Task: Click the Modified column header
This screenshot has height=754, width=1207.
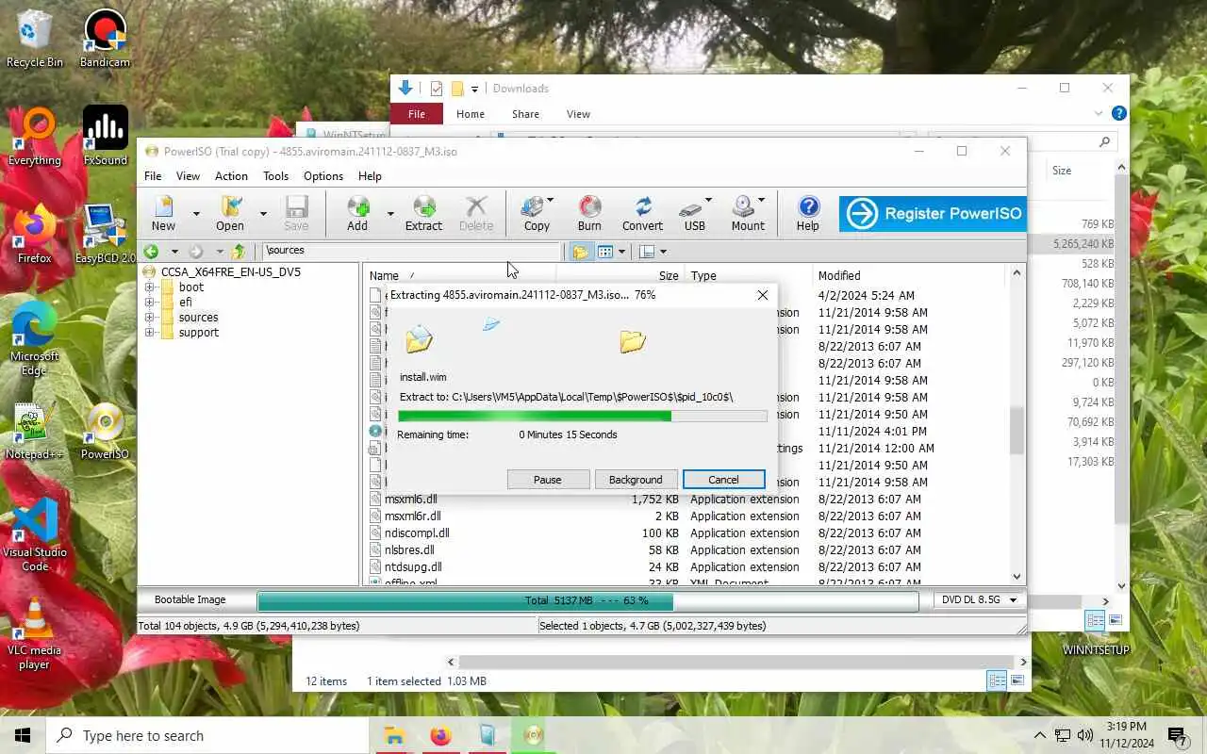Action: [839, 276]
